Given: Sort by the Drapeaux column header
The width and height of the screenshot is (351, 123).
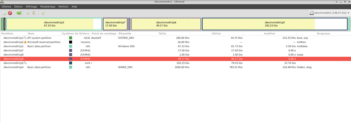Looking at the screenshot, I should point(324,34).
